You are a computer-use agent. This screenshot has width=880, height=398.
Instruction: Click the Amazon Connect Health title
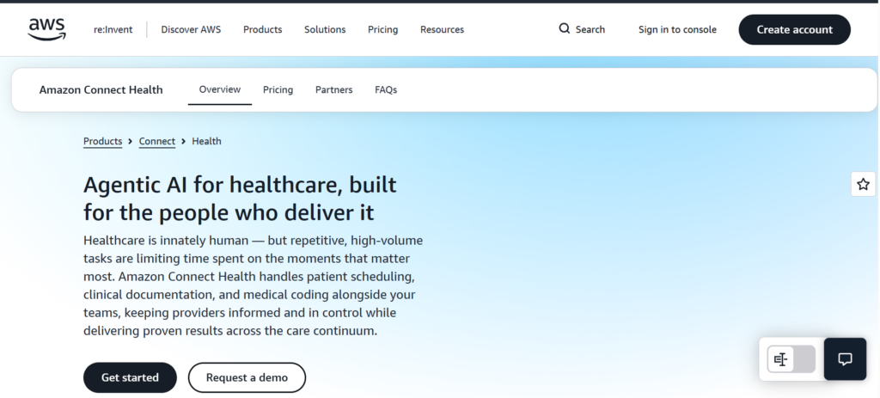[x=101, y=89]
